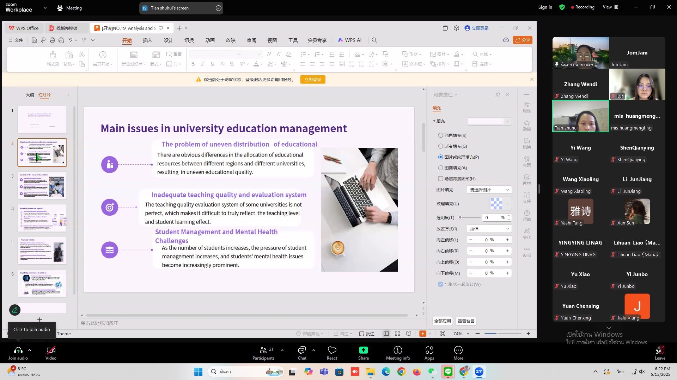Open the placement mode 拉伸 dropdown
The height and width of the screenshot is (380, 677).
489,229
